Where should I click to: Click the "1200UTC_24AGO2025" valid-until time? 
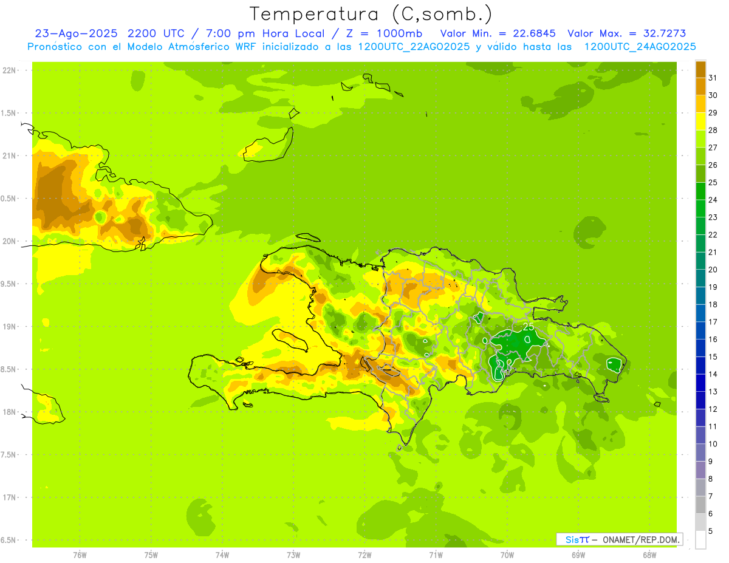(640, 47)
